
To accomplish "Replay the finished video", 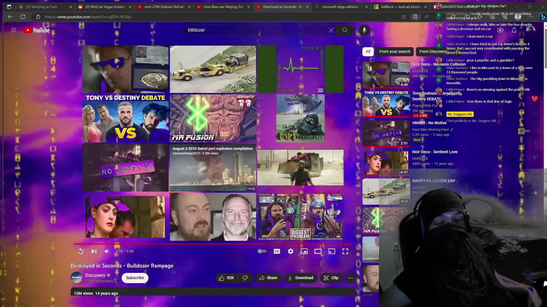I will [80, 252].
